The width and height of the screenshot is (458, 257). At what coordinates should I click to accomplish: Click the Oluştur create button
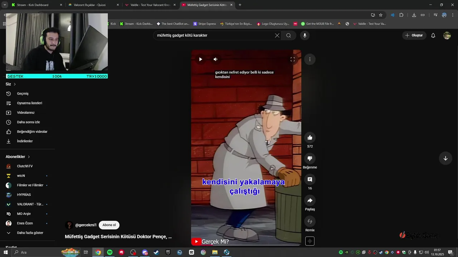[414, 35]
